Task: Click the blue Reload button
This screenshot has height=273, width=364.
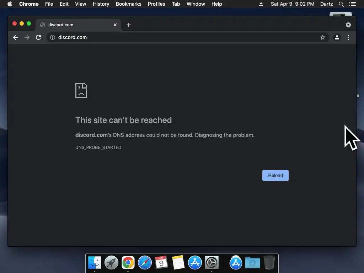Action: (275, 176)
